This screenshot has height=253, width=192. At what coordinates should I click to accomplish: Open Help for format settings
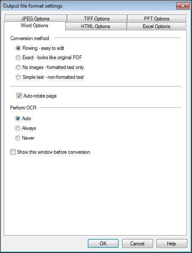172,243
